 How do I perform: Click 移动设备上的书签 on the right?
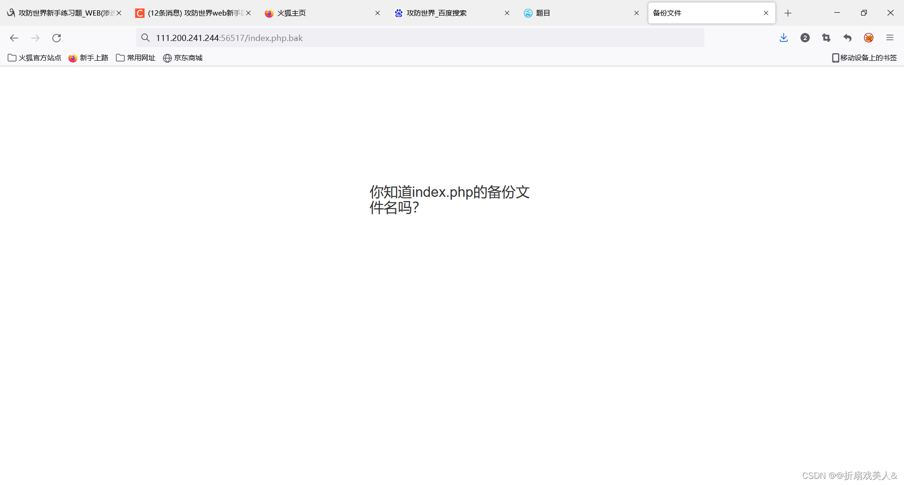tap(864, 57)
